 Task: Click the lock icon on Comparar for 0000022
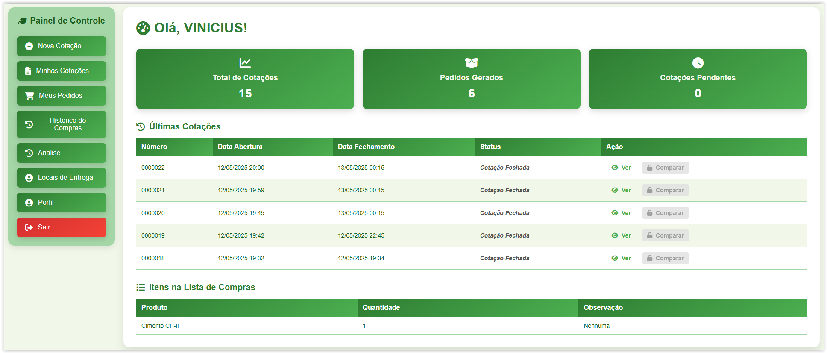pos(650,168)
